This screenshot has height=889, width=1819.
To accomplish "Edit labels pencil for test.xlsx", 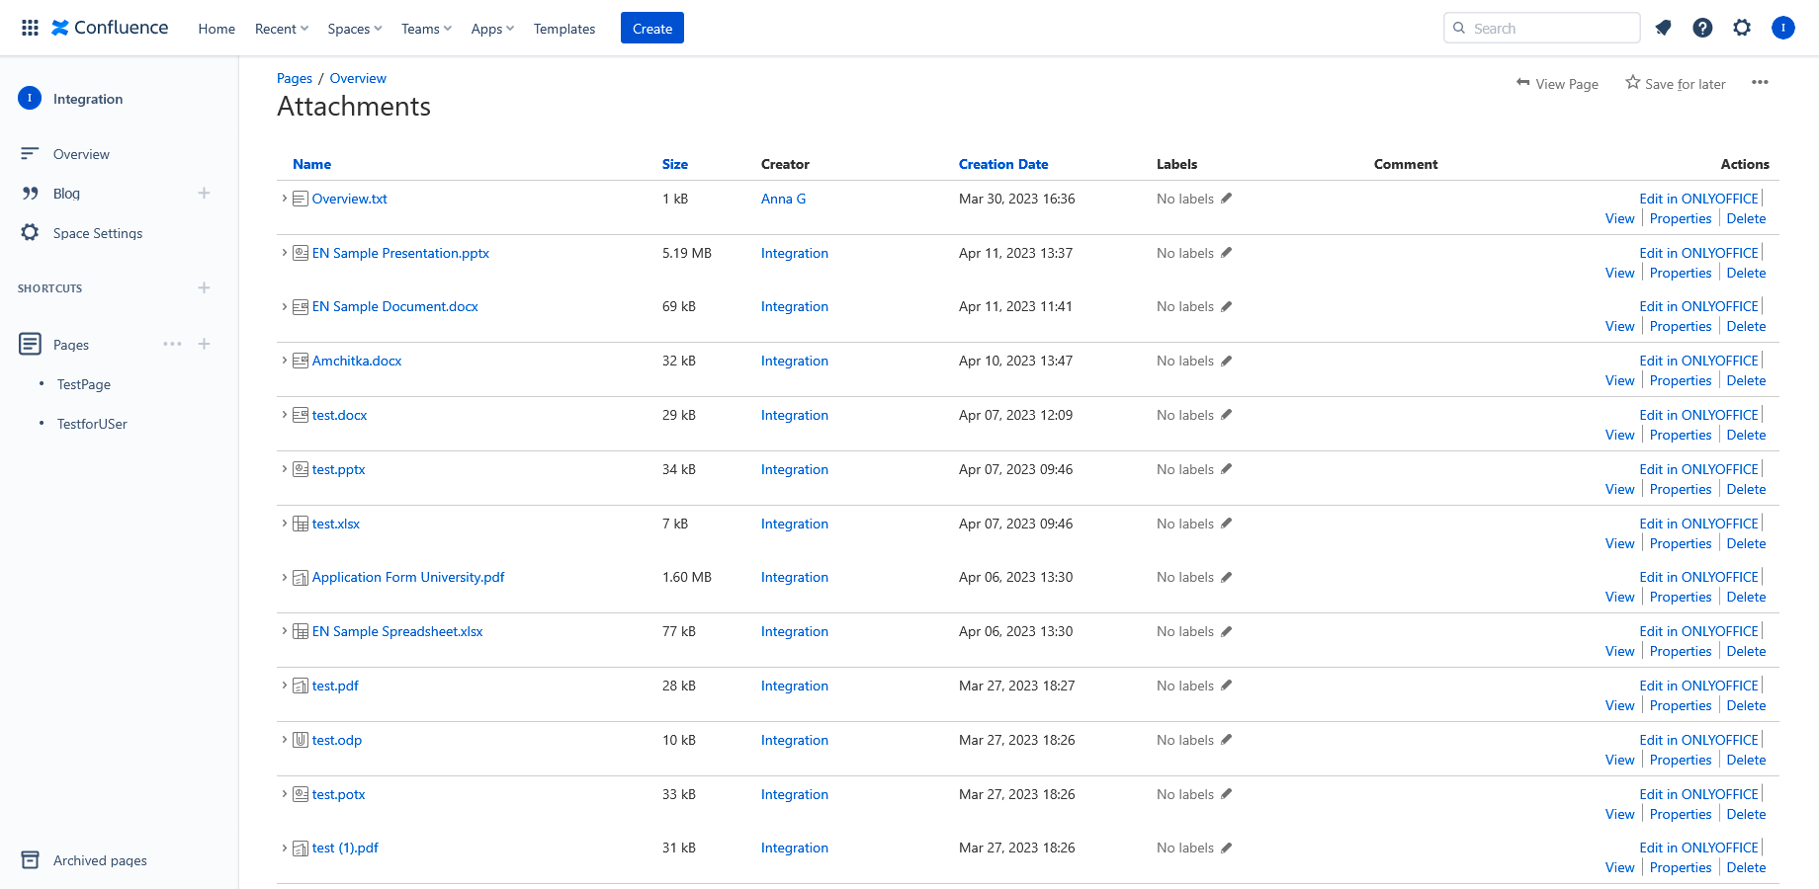I will [x=1226, y=524].
